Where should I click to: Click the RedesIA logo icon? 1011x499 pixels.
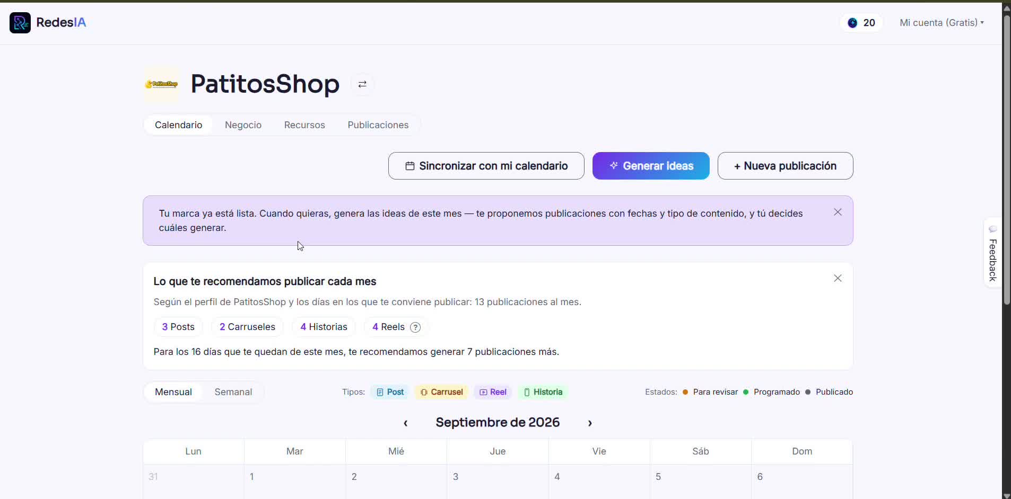pos(20,23)
